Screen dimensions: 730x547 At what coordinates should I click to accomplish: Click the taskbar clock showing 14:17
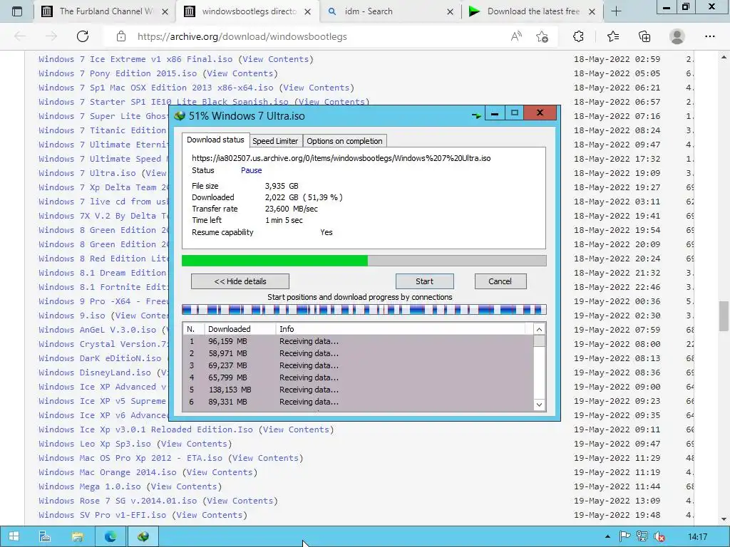tap(697, 537)
